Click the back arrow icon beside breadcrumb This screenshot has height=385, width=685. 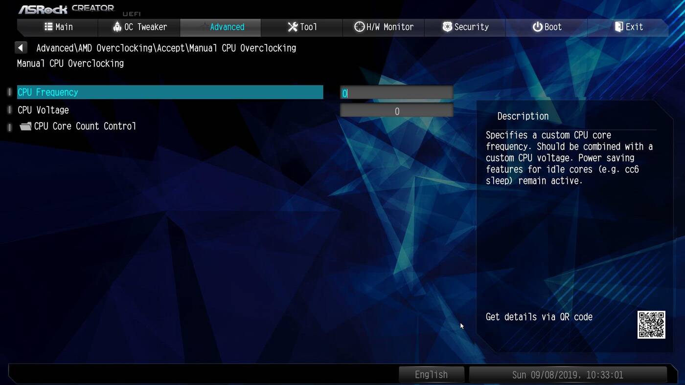pos(21,48)
